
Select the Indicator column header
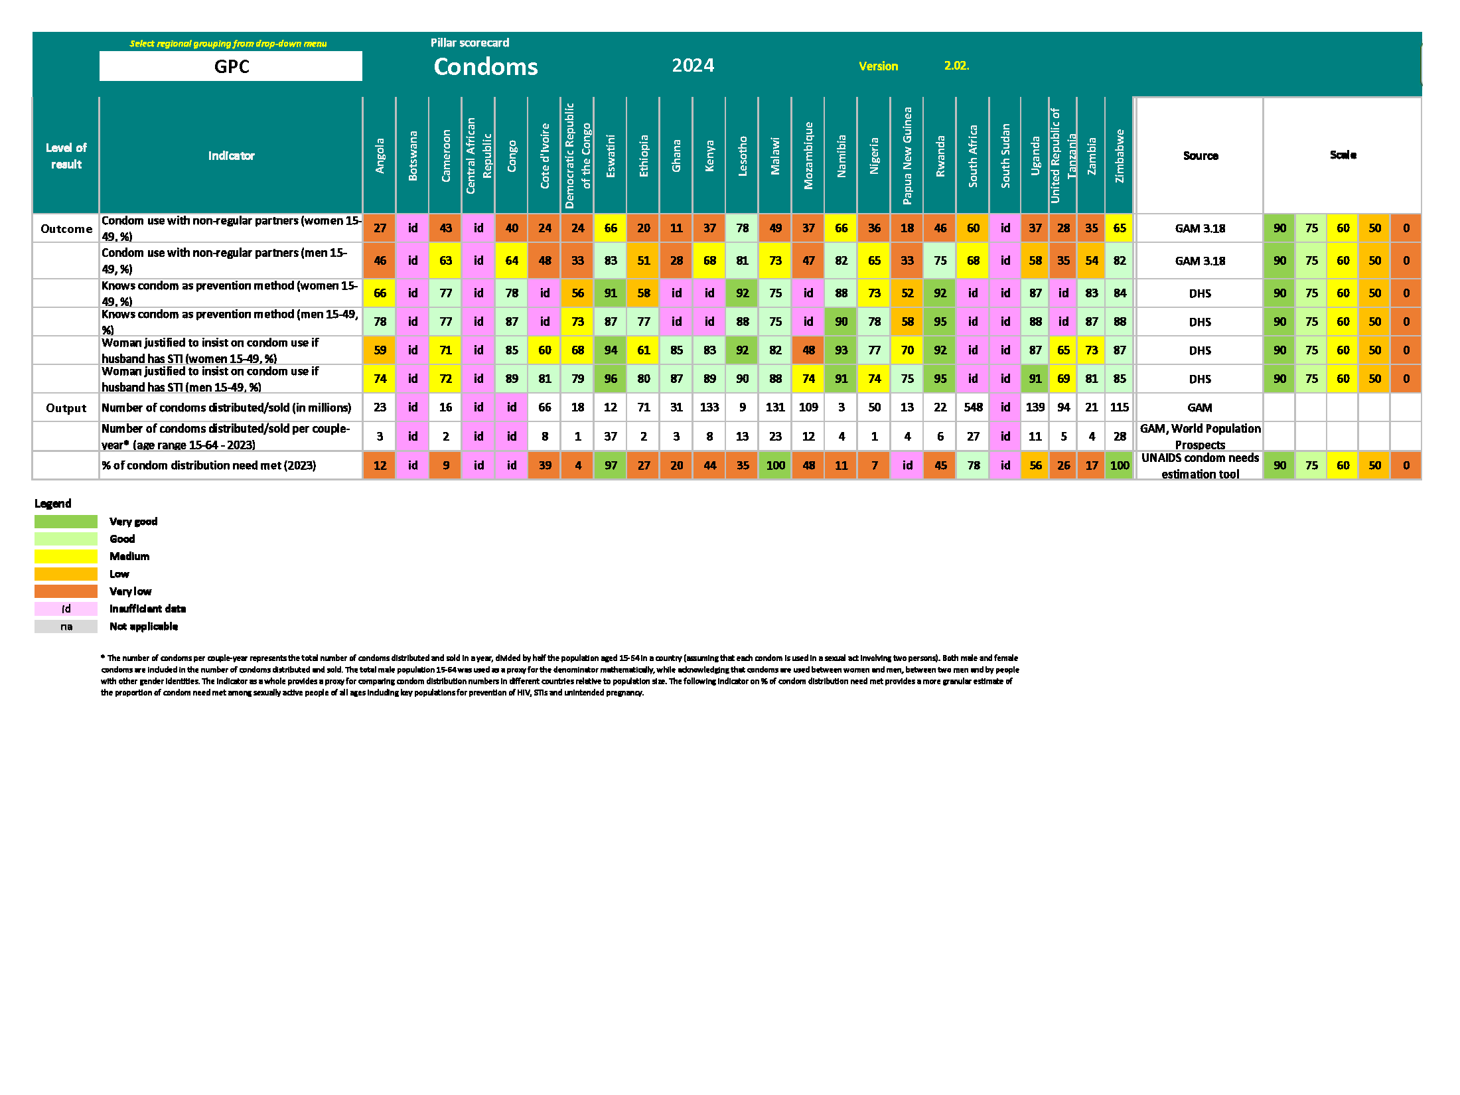tap(231, 155)
